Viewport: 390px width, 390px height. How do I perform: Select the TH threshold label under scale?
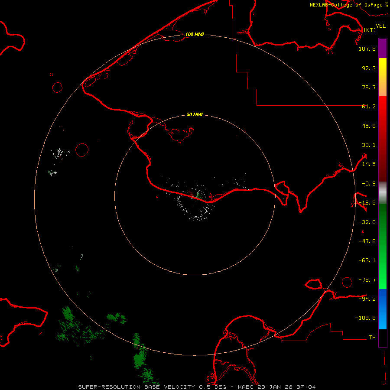coord(372,337)
